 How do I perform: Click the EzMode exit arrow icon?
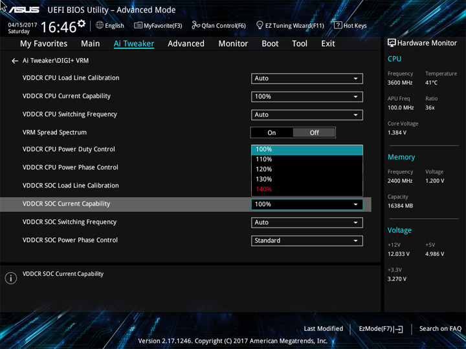coord(399,329)
